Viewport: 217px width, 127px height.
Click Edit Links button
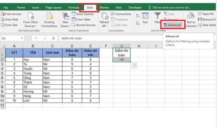point(119,25)
